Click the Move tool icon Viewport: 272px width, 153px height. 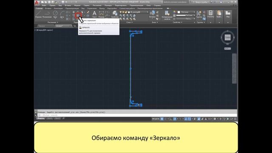click(74, 12)
